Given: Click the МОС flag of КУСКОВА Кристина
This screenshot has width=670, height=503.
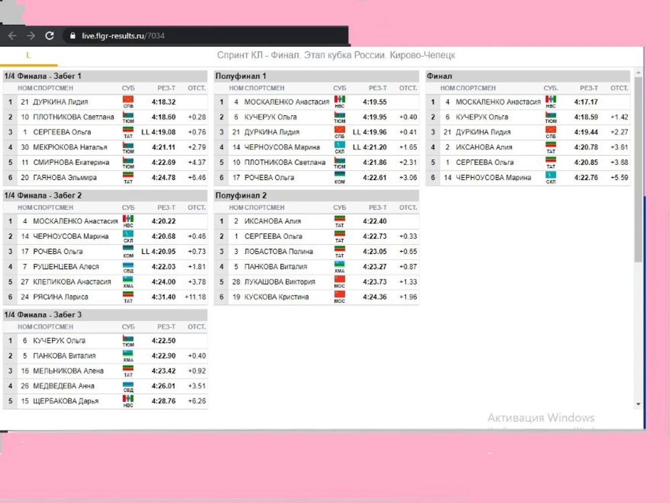Looking at the screenshot, I should click(x=340, y=297).
